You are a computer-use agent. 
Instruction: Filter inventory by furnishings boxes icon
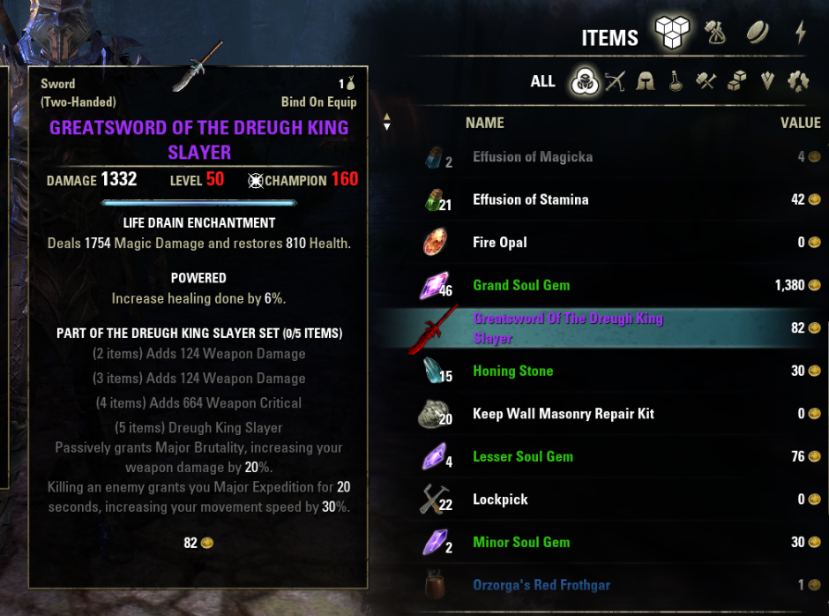[x=736, y=81]
